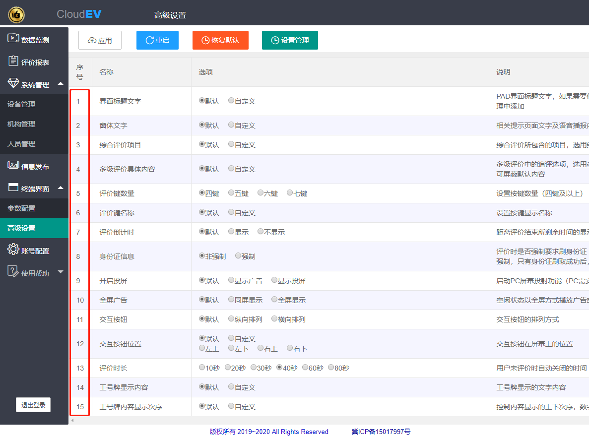Select 不显示 for 评价倒计时
Image resolution: width=589 pixels, height=439 pixels.
click(x=261, y=231)
